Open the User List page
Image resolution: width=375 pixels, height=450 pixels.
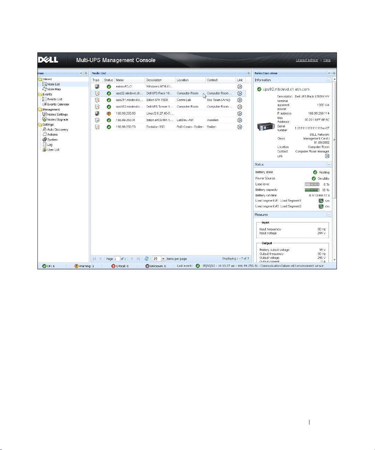[53, 150]
